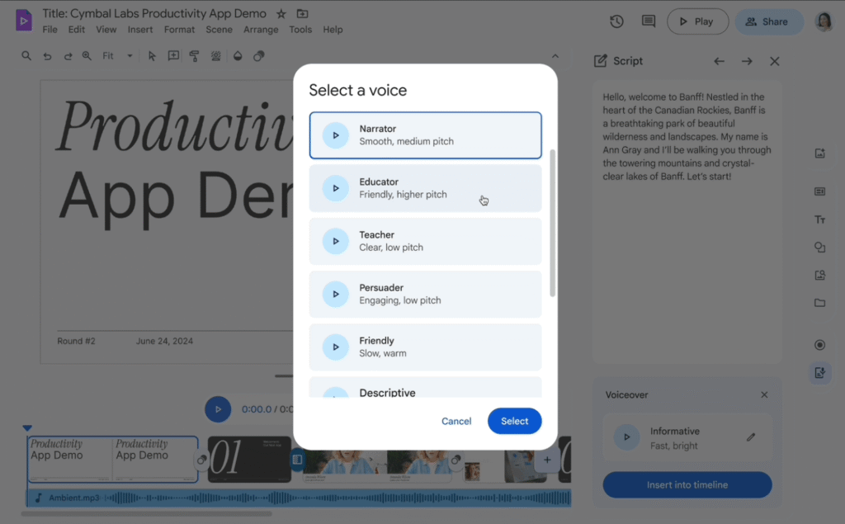Open the Insert menu
Viewport: 845px width, 524px height.
tap(140, 30)
